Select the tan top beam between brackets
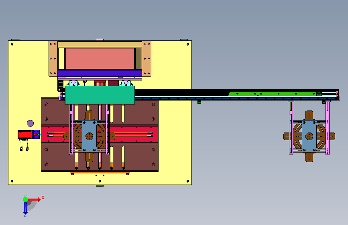348x225 pixels. pyautogui.click(x=100, y=44)
